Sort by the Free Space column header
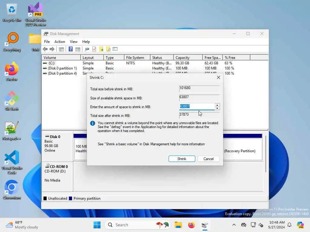 pyautogui.click(x=213, y=58)
